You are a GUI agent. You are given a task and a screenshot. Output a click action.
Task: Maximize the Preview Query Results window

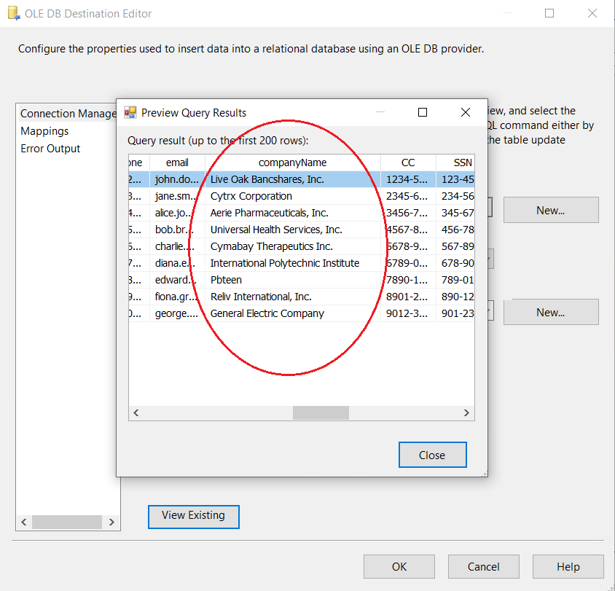[x=423, y=112]
